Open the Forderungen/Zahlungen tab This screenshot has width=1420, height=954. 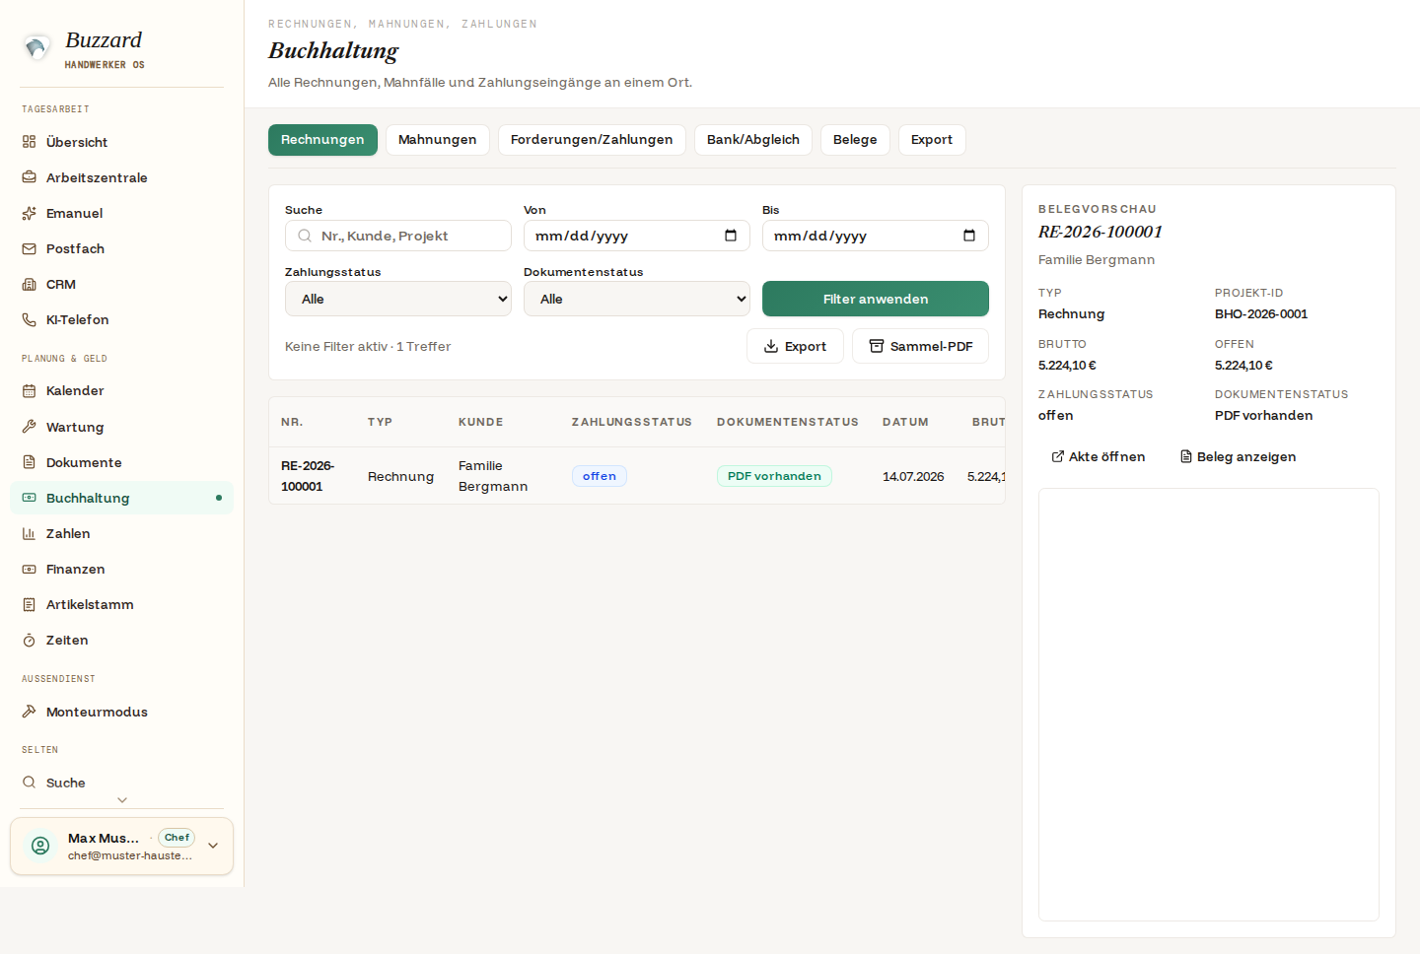tap(592, 140)
